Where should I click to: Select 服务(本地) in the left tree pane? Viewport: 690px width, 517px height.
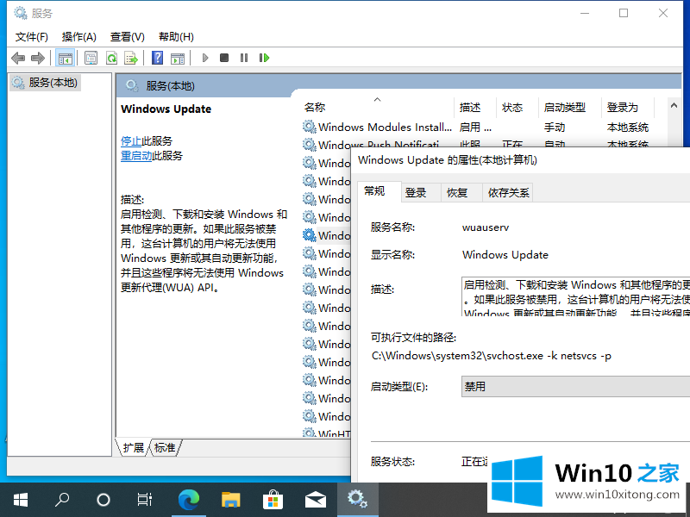[45, 83]
